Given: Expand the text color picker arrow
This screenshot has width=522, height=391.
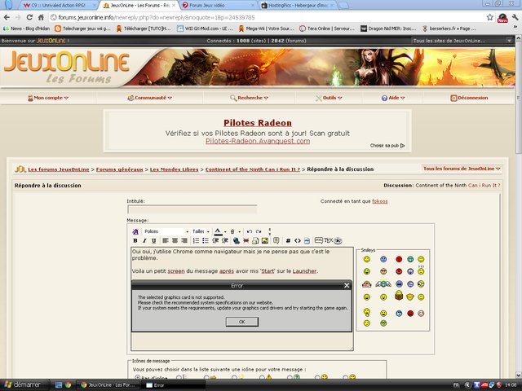Looking at the screenshot, I should (225, 231).
